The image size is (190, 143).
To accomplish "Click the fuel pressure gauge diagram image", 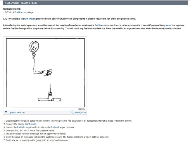I will pos(45,73).
